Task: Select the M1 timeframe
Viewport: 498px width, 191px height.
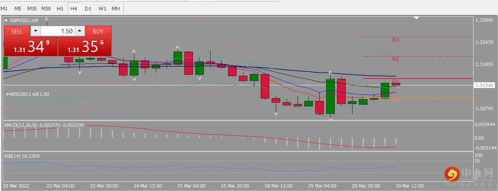Action: 4,8
